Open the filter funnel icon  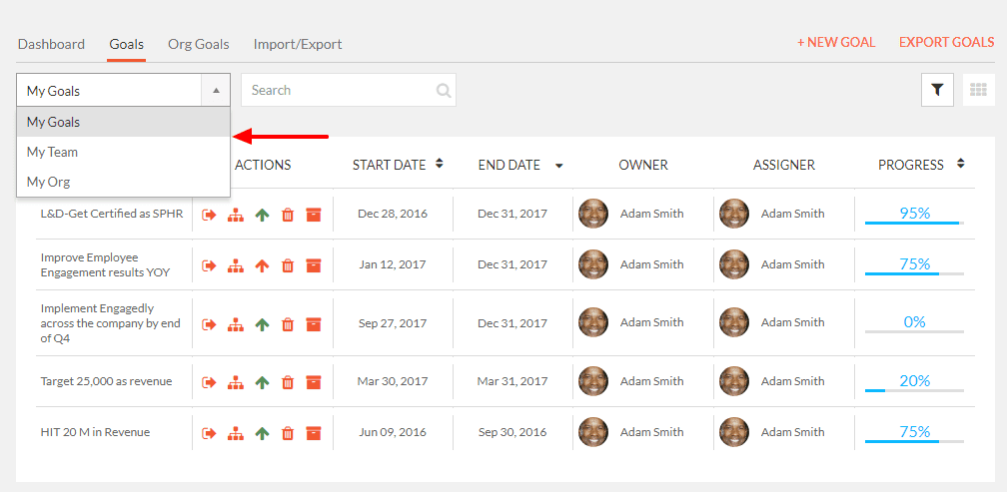point(937,90)
